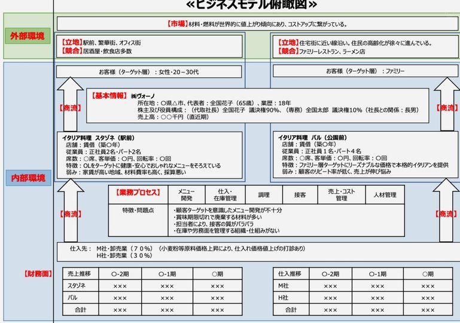Select '従業員：正社員2名・パート2名' line
Screen dimensions: 460x323
point(103,152)
